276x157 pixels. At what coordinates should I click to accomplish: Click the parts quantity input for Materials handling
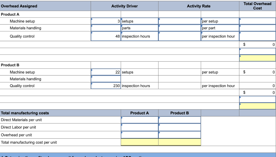click(x=106, y=28)
